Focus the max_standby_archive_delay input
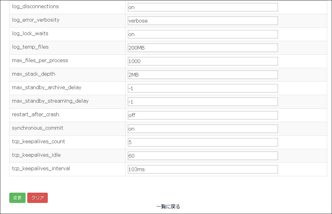The height and width of the screenshot is (214, 332). pos(203,88)
